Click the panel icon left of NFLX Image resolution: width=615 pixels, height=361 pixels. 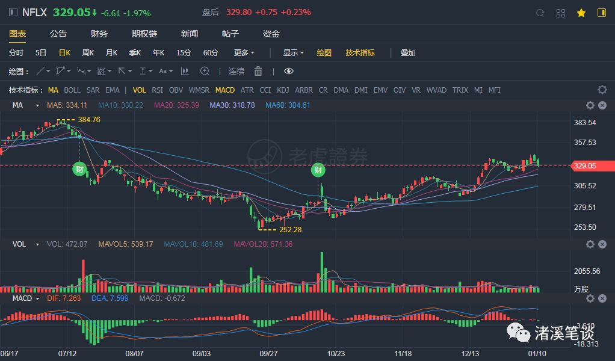[x=13, y=12]
